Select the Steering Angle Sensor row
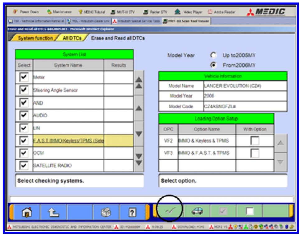 tap(68, 90)
